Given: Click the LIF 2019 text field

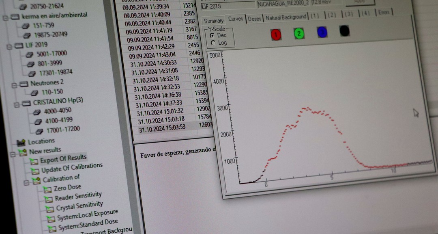Looking at the screenshot, I should pos(227,6).
